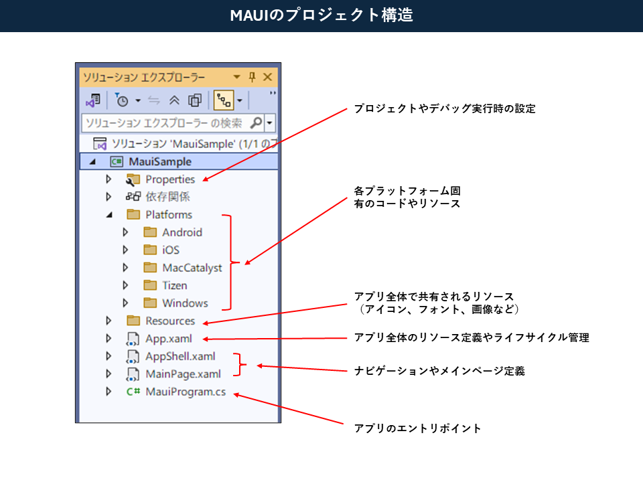643x482 pixels.
Task: Click the 依存関係 dependencies icon
Action: tap(133, 197)
